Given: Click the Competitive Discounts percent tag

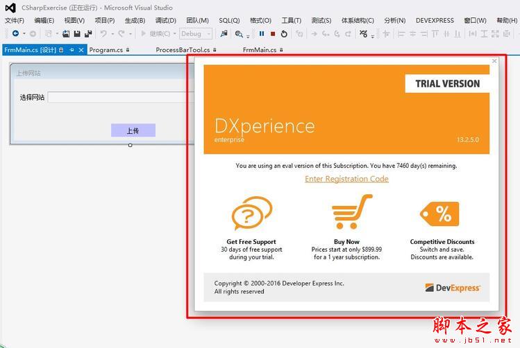Looking at the screenshot, I should pyautogui.click(x=439, y=214).
